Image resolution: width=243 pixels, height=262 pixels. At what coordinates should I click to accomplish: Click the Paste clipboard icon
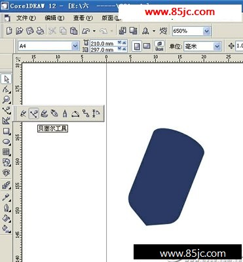click(74, 31)
